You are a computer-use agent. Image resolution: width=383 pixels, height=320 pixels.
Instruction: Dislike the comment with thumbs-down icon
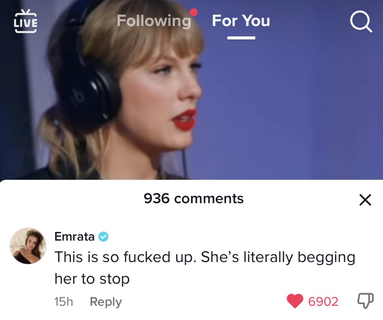click(365, 301)
